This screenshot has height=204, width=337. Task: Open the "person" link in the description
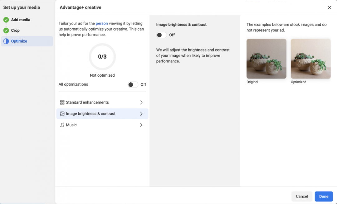(x=101, y=23)
